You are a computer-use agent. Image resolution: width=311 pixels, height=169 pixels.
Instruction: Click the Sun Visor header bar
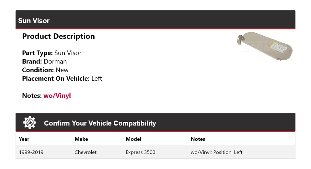pyautogui.click(x=155, y=20)
